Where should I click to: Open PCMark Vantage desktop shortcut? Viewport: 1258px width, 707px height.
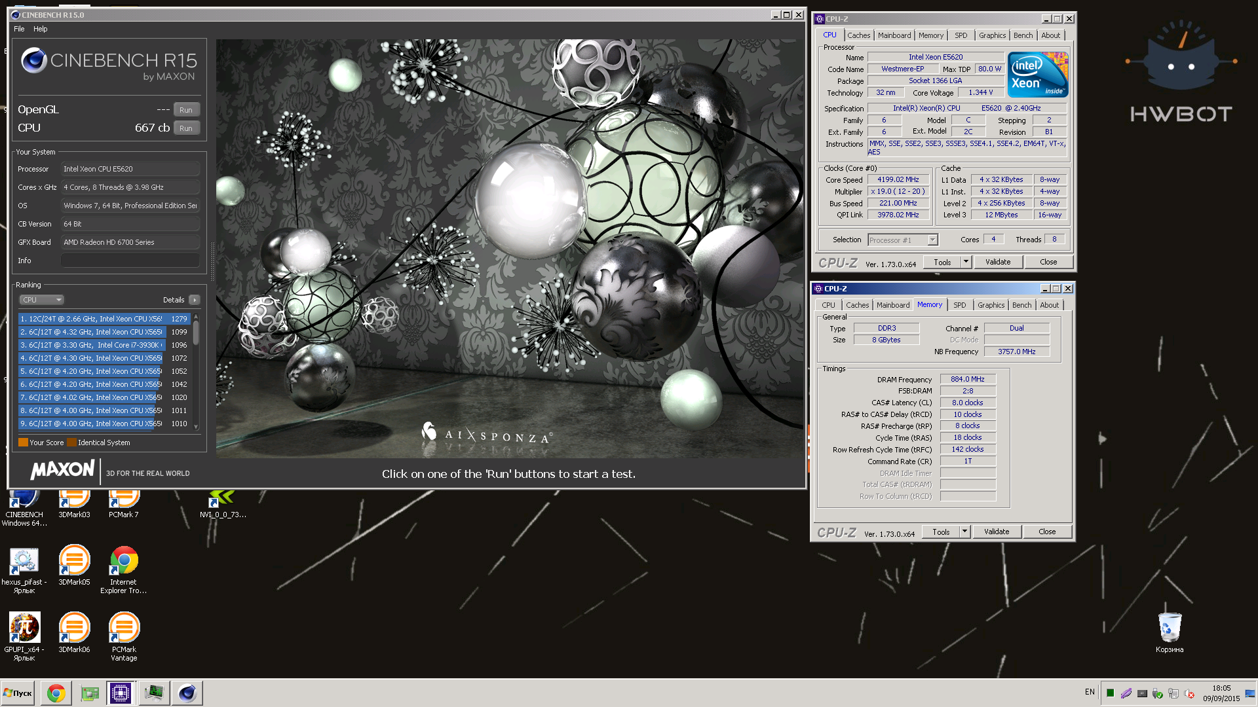pyautogui.click(x=124, y=637)
